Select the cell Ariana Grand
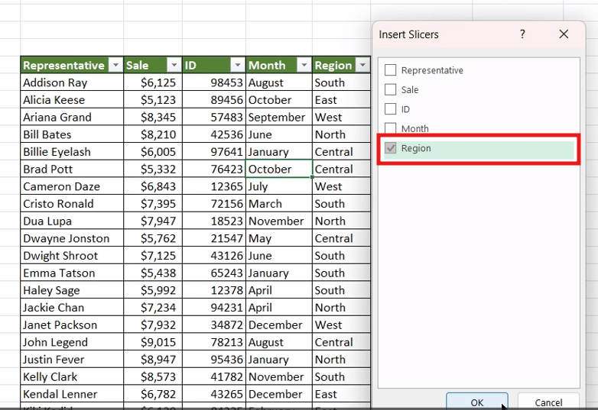Viewport: 598px width, 410px height. tap(72, 117)
